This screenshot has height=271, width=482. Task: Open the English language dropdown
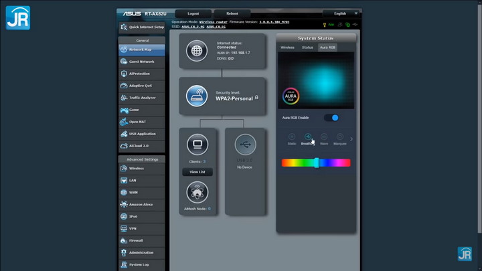coord(341,13)
